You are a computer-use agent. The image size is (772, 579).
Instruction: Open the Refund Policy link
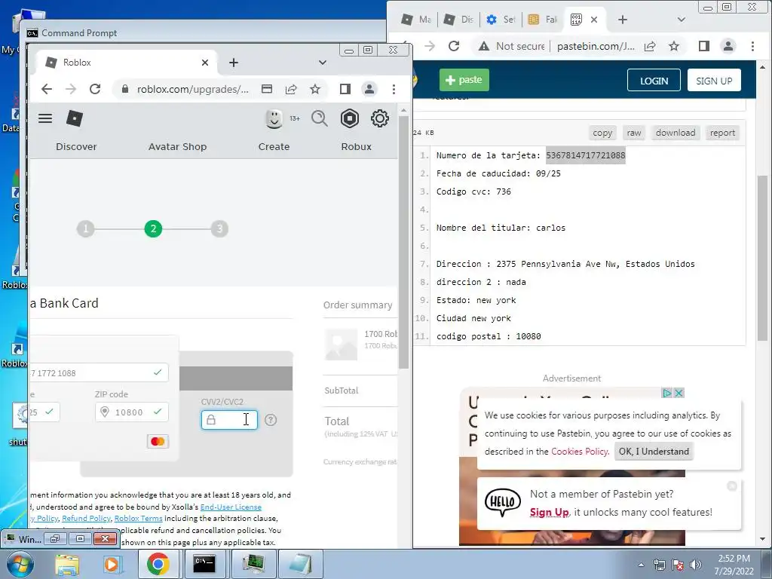point(86,519)
